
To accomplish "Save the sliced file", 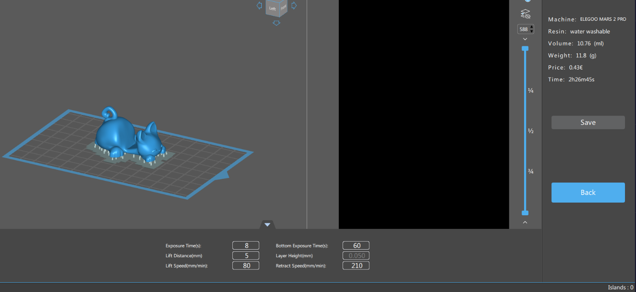I will click(588, 122).
